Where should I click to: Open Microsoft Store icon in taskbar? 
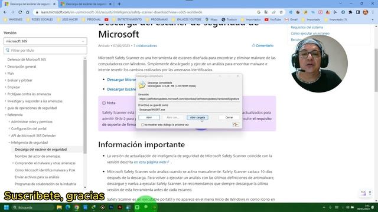[85, 207]
